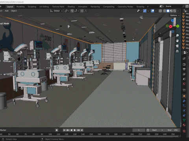Switch to the Scripting workspace
Screen dimensions: 189x141
[x=140, y=7]
